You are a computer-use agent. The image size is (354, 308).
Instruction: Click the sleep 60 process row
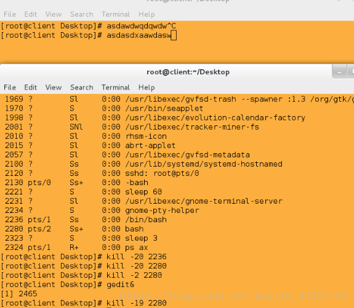pyautogui.click(x=84, y=192)
